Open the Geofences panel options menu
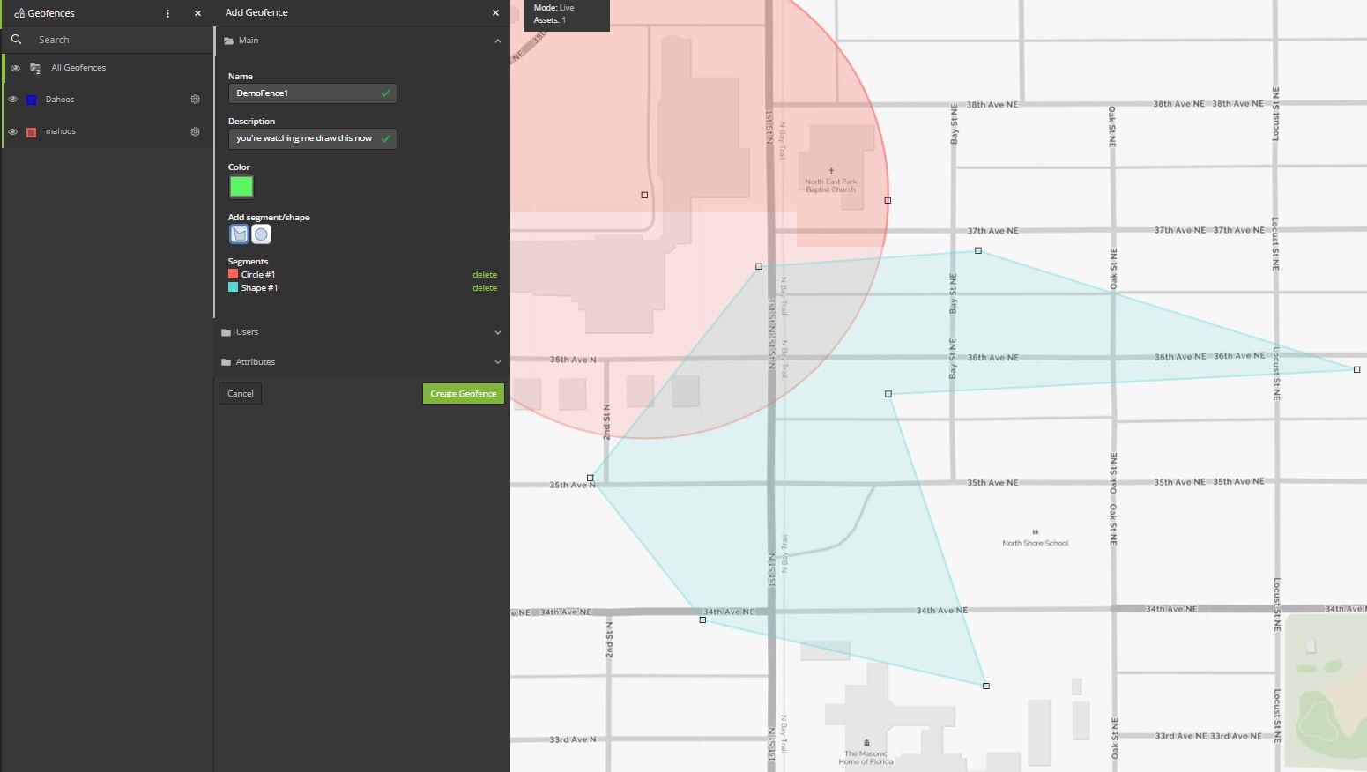Screen dimensions: 1367x772 (167, 12)
